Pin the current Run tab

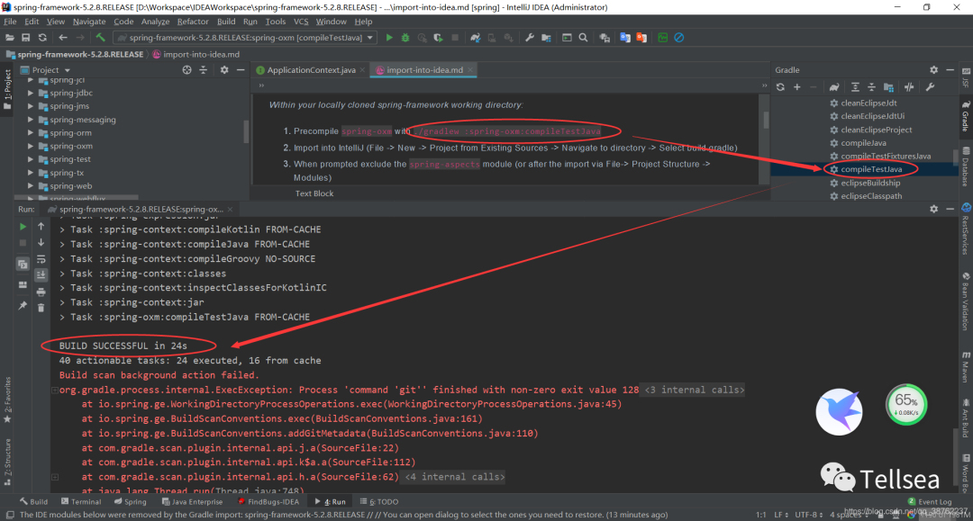(23, 305)
